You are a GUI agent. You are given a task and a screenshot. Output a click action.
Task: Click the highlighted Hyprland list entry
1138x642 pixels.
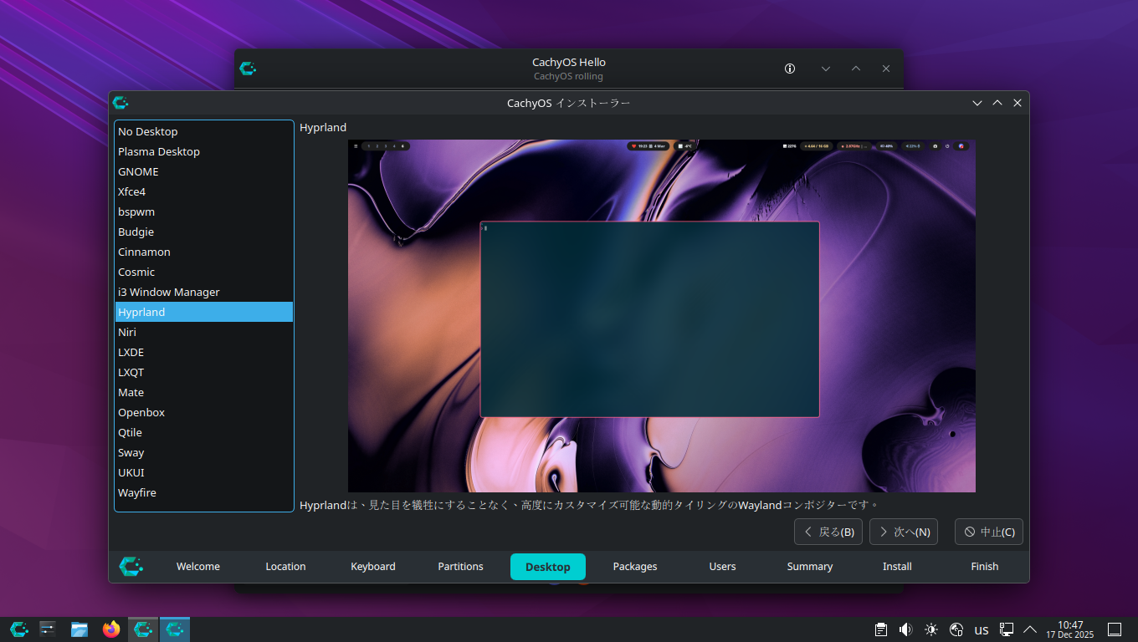(x=204, y=312)
